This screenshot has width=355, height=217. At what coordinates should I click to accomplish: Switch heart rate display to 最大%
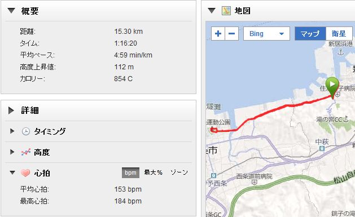[x=154, y=172]
